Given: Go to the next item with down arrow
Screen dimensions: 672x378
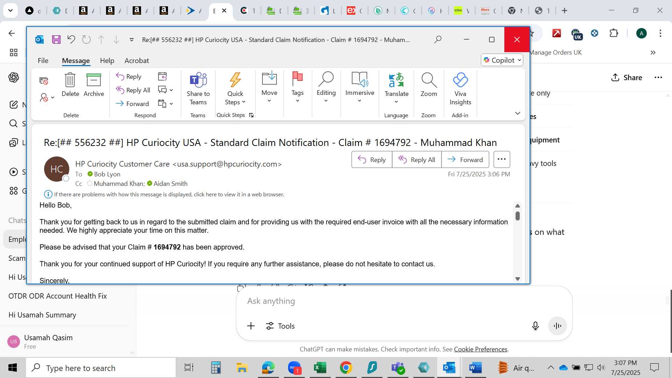Looking at the screenshot, I should click(x=116, y=40).
